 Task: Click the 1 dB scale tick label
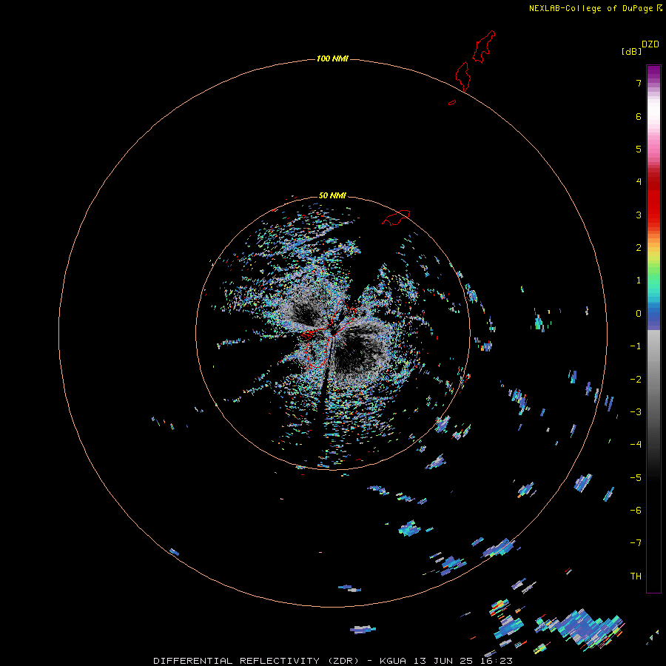(639, 280)
